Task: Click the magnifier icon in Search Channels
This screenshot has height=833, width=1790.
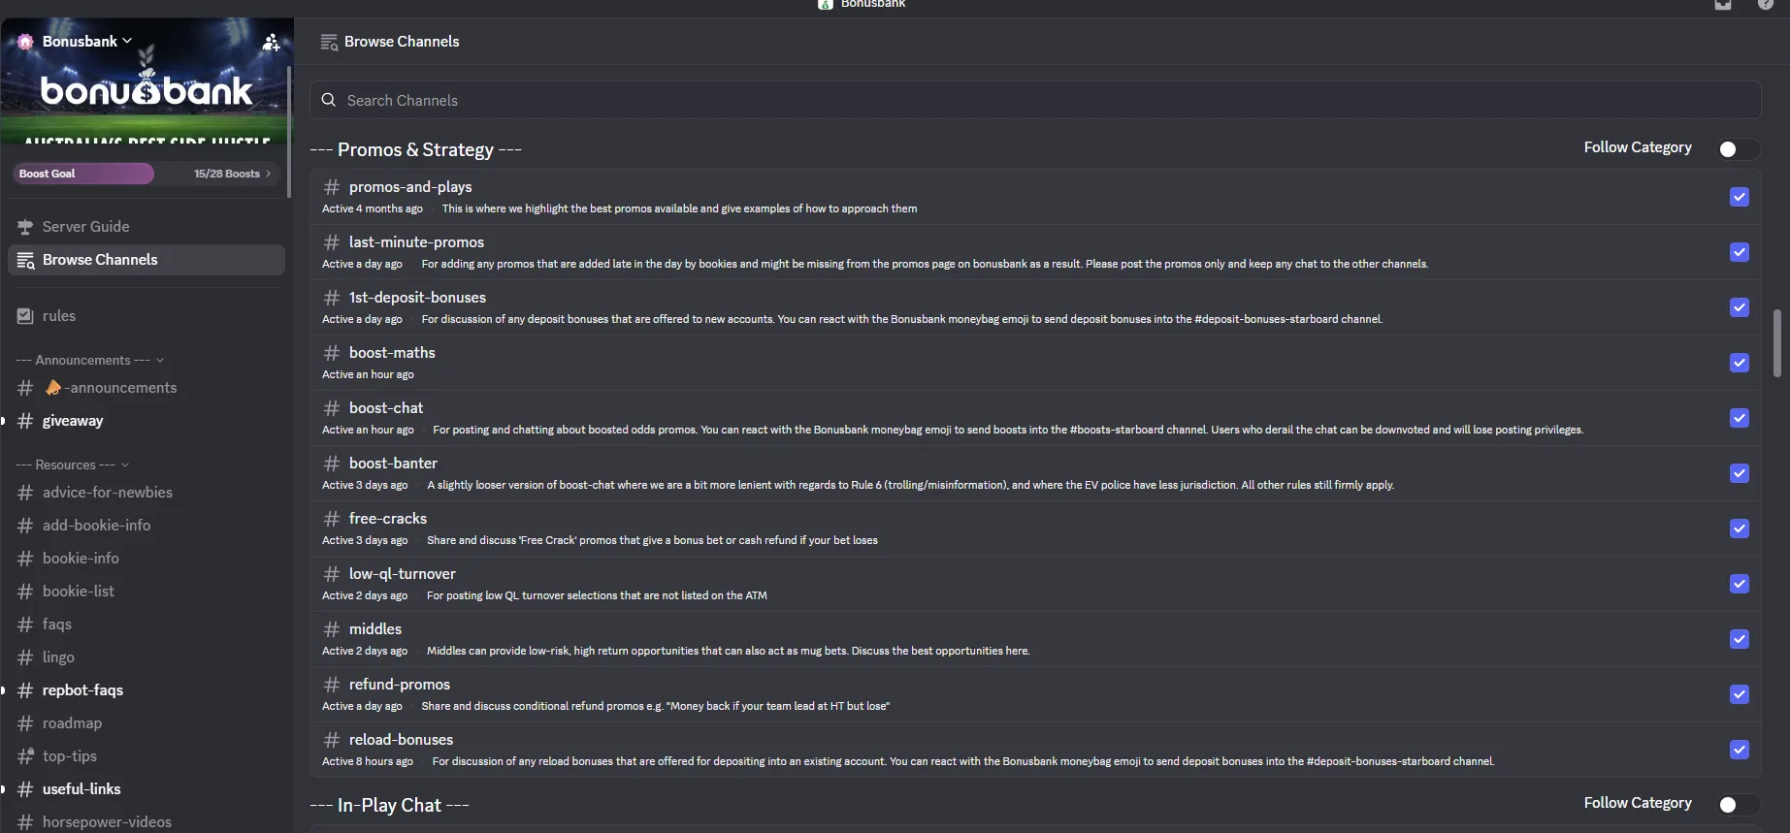Action: coord(328,100)
